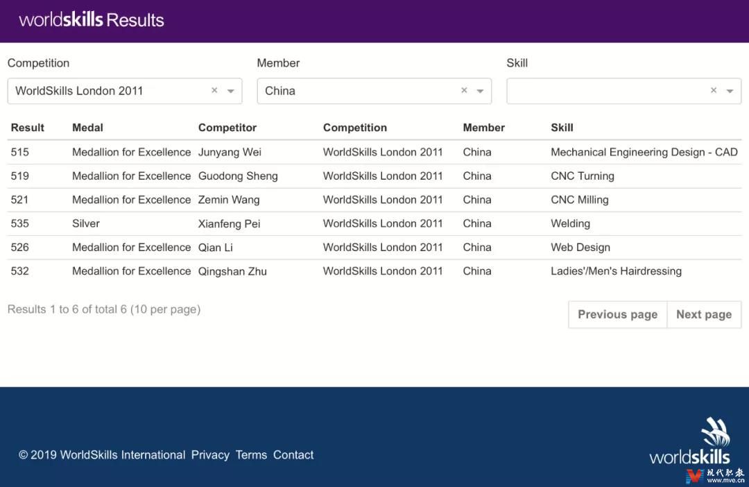Select the Xianfeng Pei Silver medal row

(x=229, y=223)
